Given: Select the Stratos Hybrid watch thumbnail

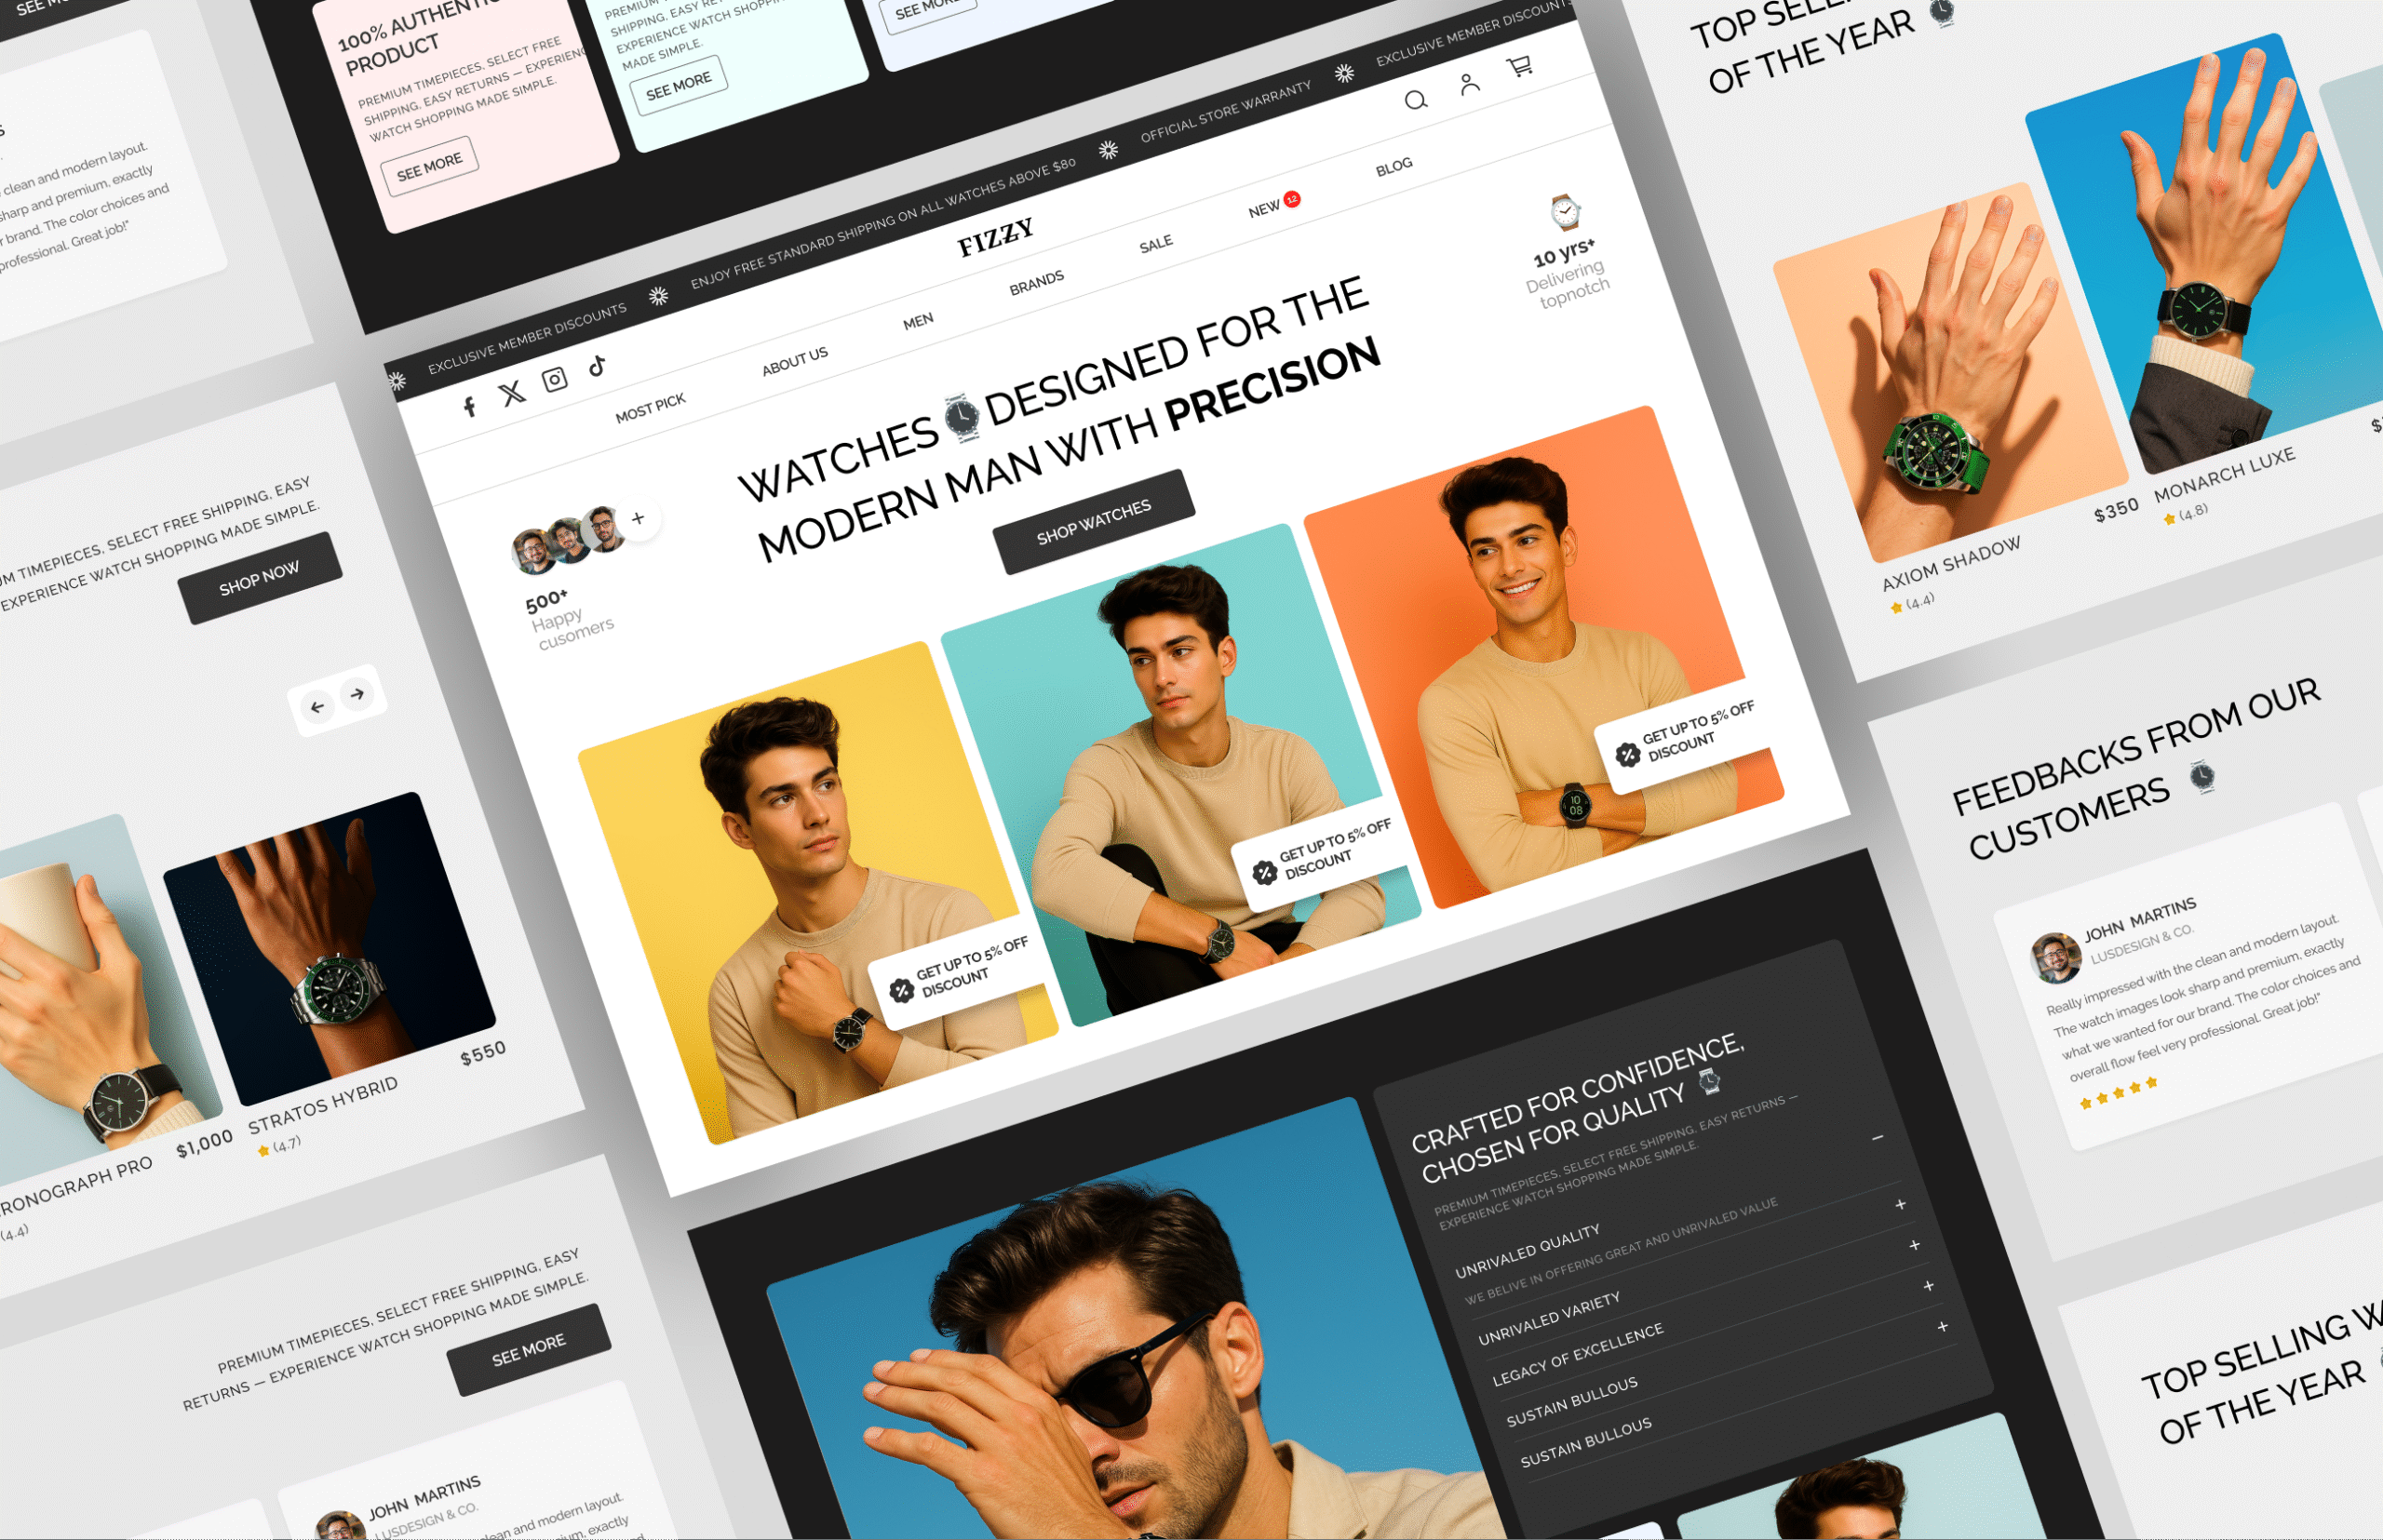Looking at the screenshot, I should 330,948.
